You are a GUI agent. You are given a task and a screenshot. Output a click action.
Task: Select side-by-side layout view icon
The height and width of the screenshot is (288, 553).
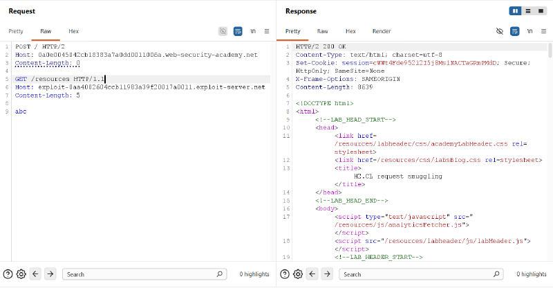tap(515, 11)
